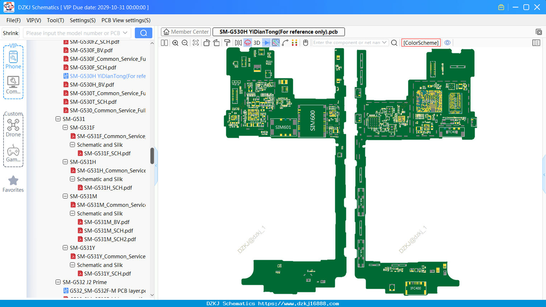Collapse the SM-G531 tree node
The height and width of the screenshot is (307, 546).
click(x=58, y=119)
